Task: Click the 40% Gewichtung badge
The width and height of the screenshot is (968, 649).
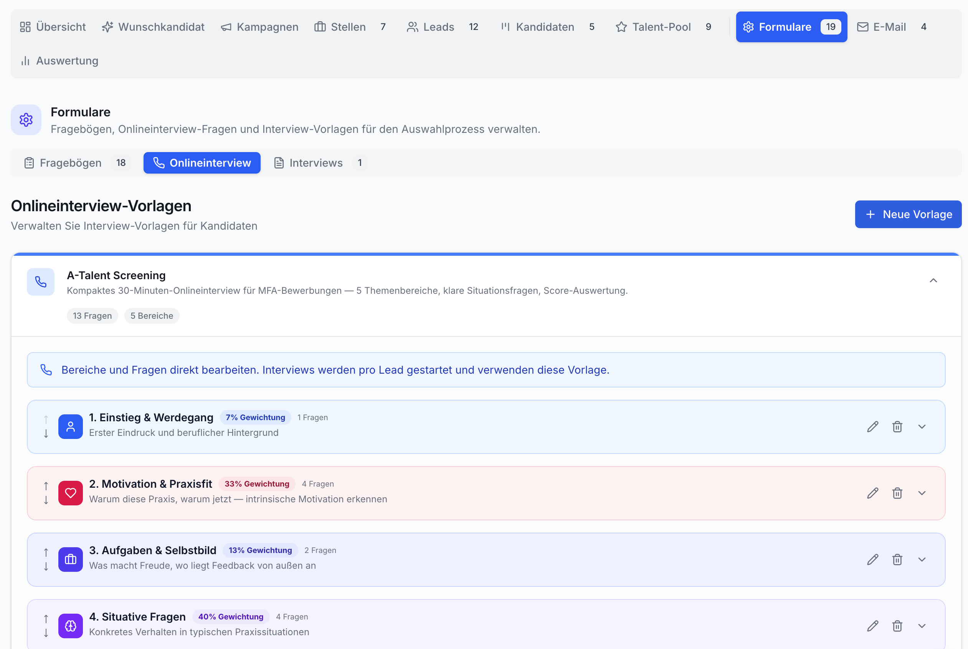Action: 231,617
